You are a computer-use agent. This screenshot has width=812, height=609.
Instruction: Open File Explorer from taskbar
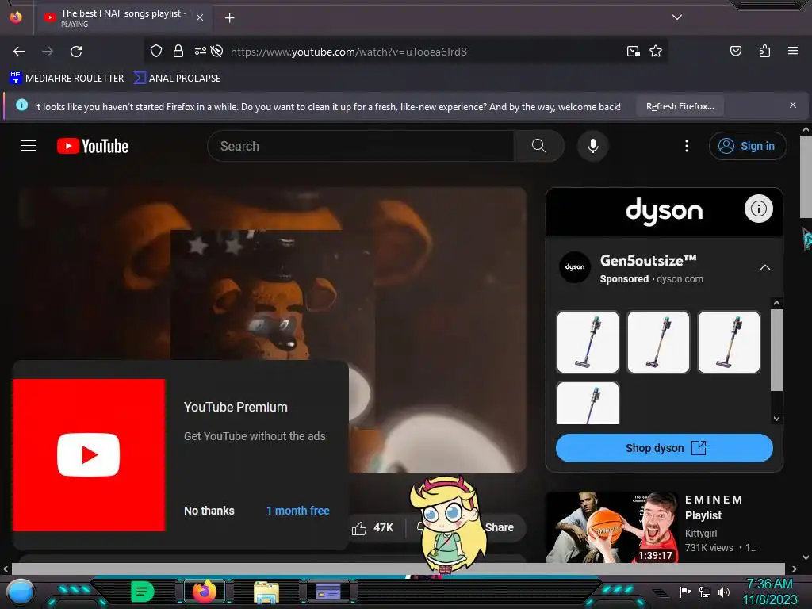coord(266,592)
